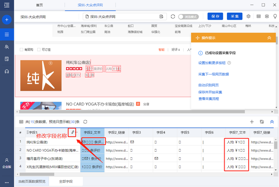Open the 纯K(车公庙店) listing title
Viewport: 279px width, 187px height.
tap(78, 62)
